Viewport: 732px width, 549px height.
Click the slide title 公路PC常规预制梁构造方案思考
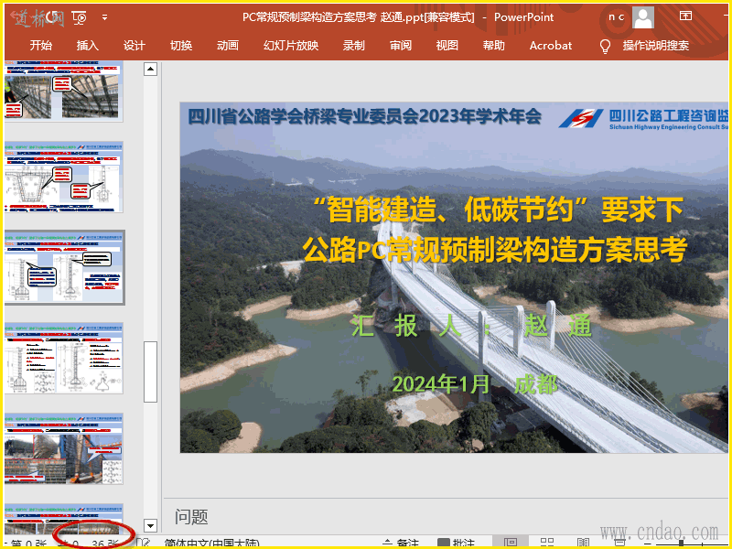click(495, 249)
